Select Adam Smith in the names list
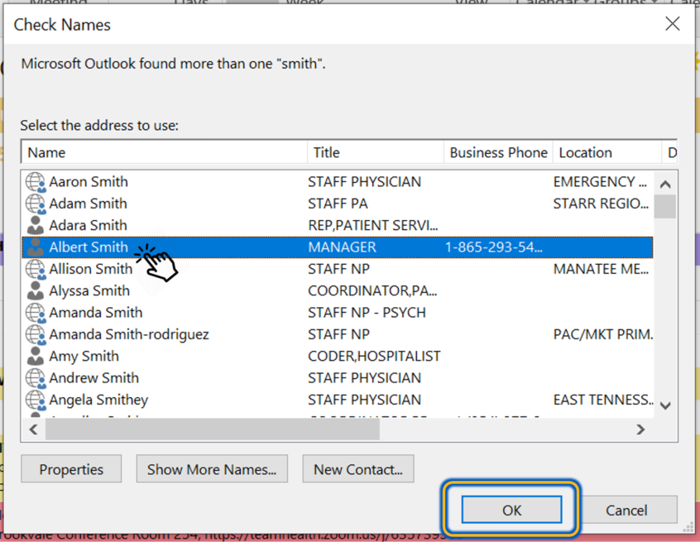Image resolution: width=700 pixels, height=542 pixels. [x=338, y=204]
